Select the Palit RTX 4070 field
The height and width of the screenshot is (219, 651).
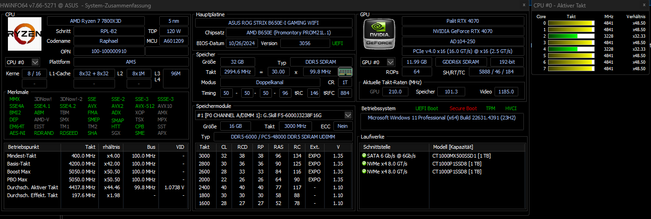463,21
